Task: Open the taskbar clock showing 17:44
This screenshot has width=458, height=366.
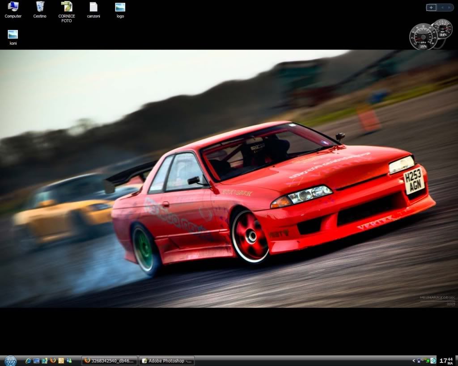Action: [446, 361]
